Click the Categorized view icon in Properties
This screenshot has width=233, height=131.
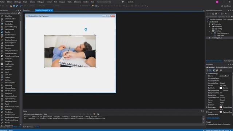click(x=208, y=71)
